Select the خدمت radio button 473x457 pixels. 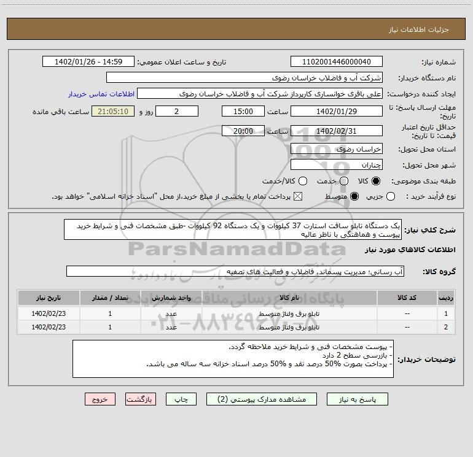(344, 181)
